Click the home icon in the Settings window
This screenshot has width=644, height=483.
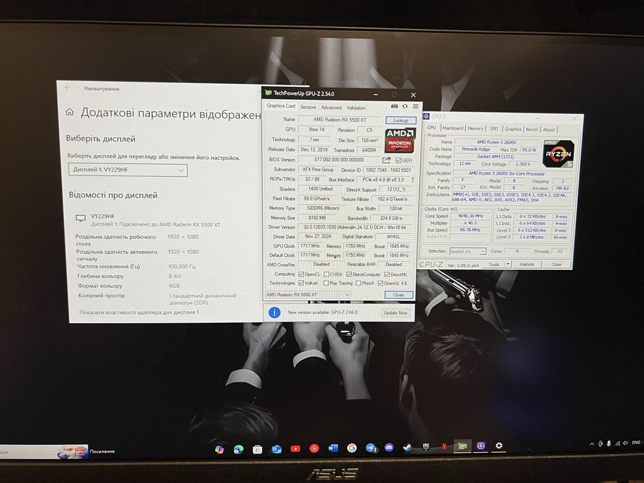click(70, 111)
